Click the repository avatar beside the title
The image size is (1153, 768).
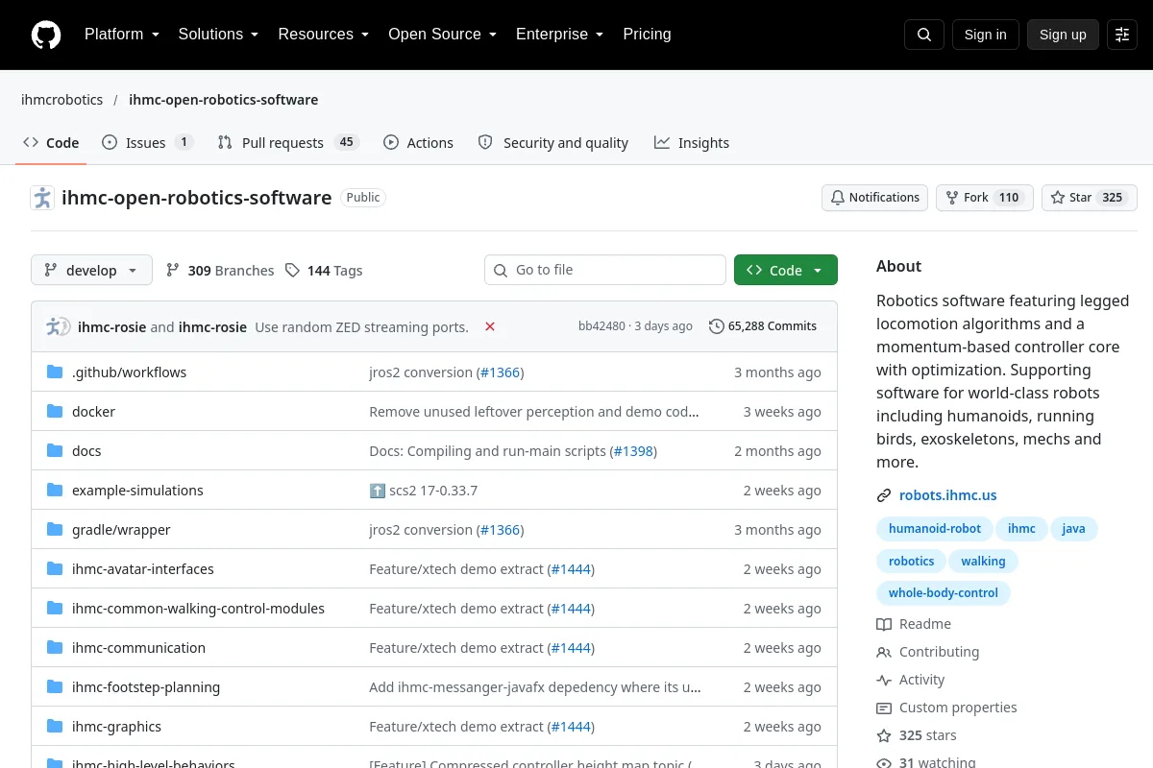[x=42, y=198]
